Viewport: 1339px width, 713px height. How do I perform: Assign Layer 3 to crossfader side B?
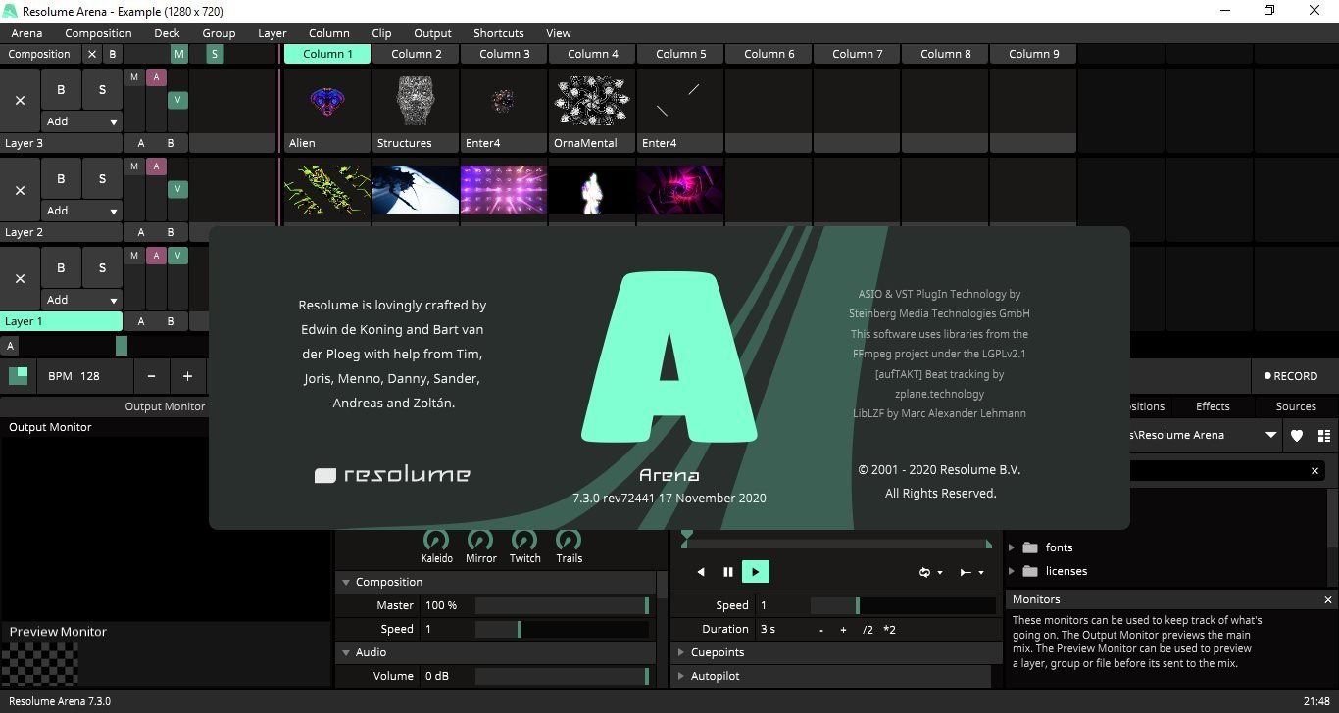coord(171,143)
